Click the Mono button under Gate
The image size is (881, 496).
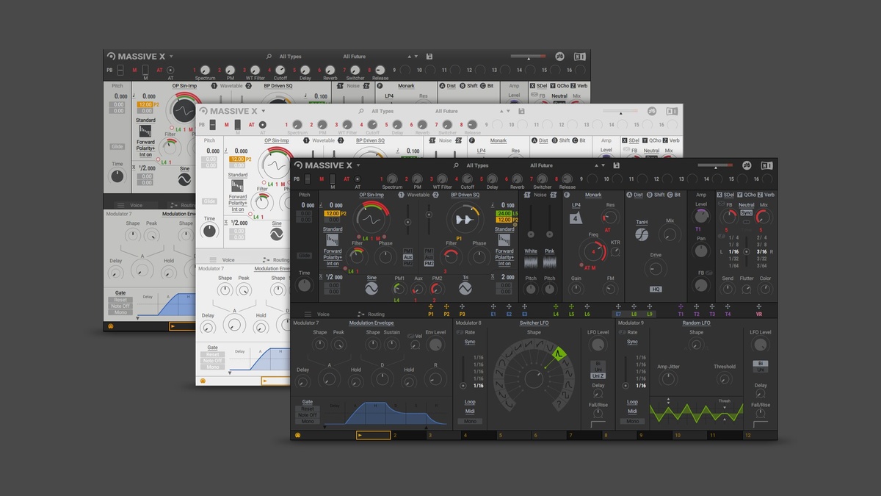308,421
